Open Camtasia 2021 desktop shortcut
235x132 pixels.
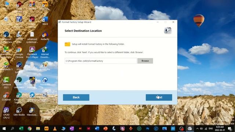[6, 83]
